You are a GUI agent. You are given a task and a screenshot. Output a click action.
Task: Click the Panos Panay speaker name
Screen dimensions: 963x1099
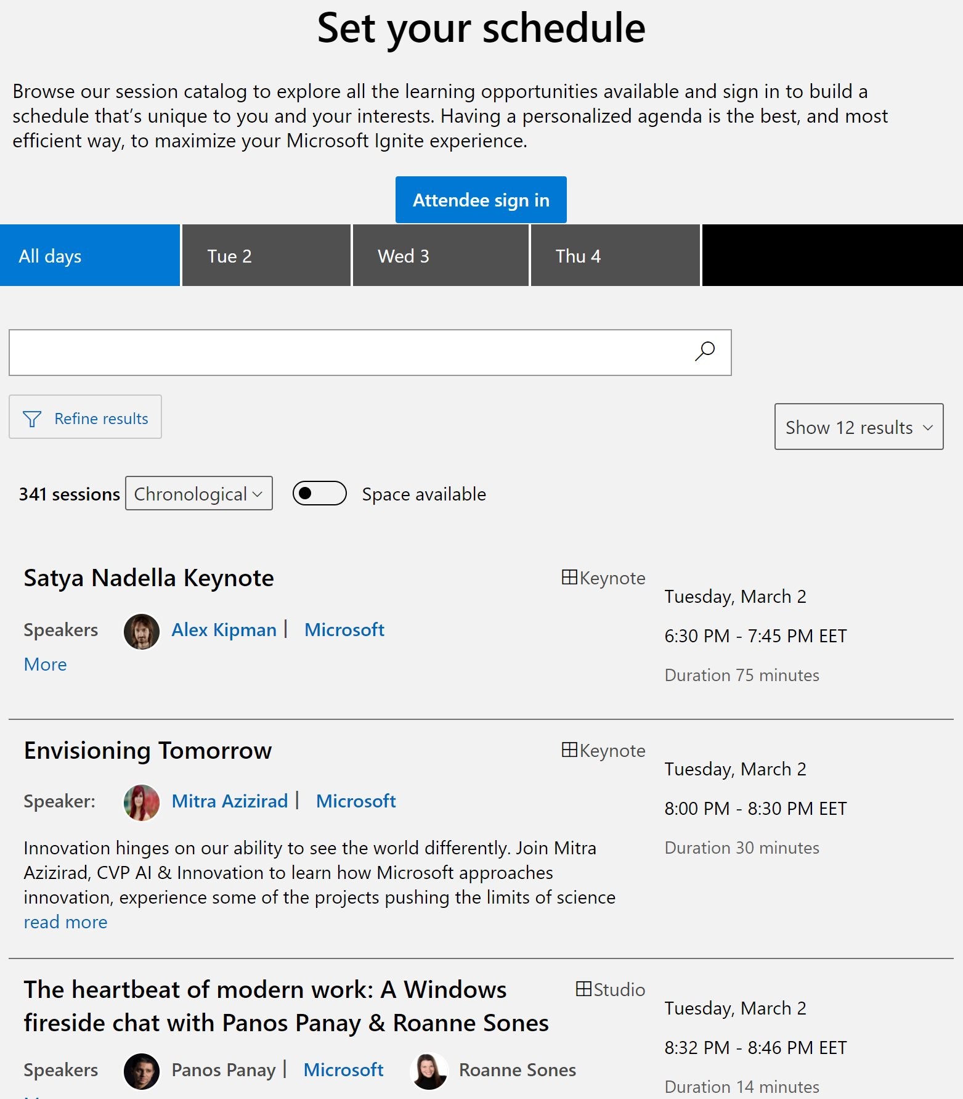[x=224, y=1070]
